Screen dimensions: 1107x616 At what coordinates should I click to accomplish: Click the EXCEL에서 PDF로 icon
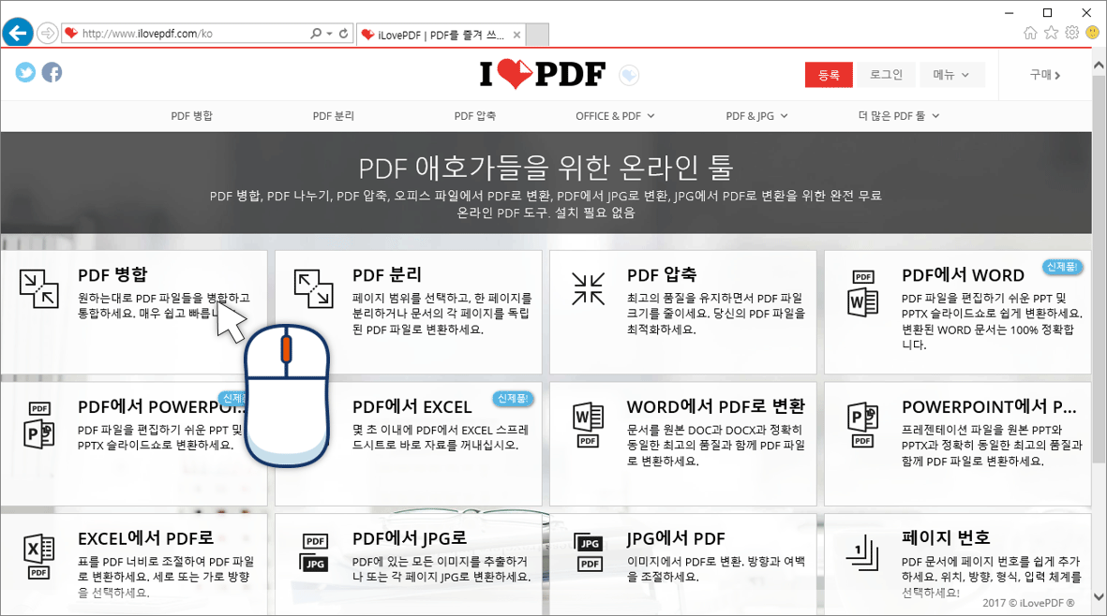coord(38,557)
